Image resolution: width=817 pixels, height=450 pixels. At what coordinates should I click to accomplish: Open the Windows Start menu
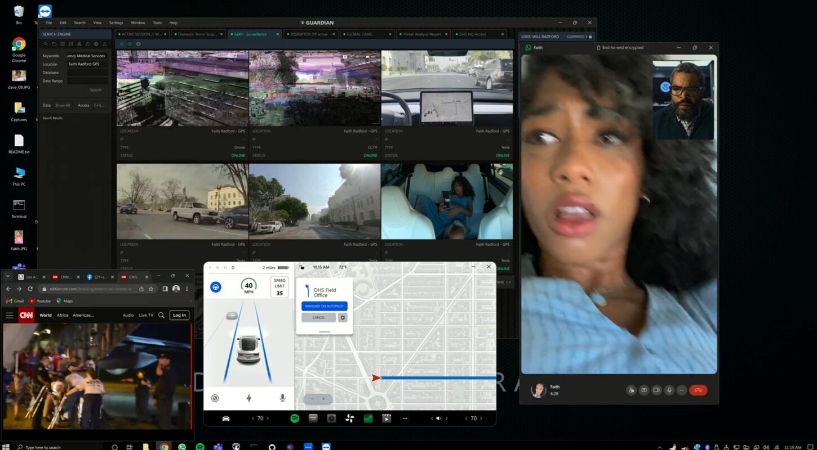tap(6, 447)
